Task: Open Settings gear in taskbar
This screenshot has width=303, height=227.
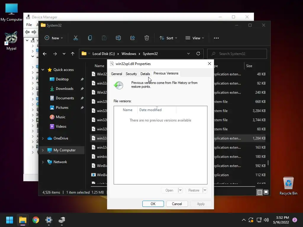Action: 49,220
